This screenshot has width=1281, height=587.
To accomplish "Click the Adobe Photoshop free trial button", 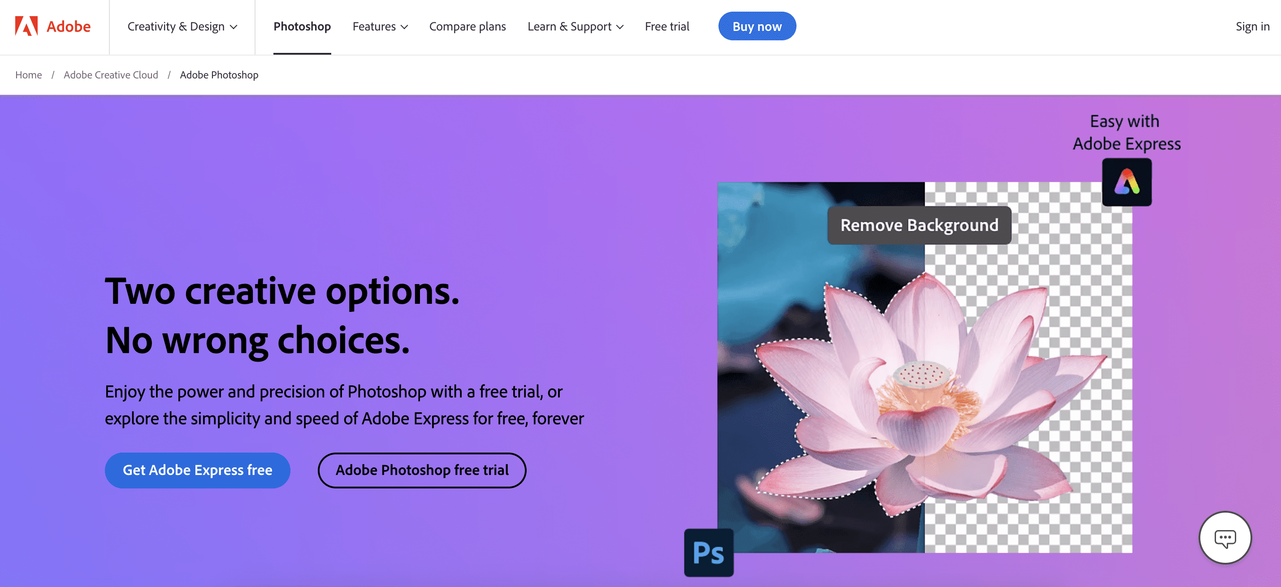I will click(x=422, y=470).
